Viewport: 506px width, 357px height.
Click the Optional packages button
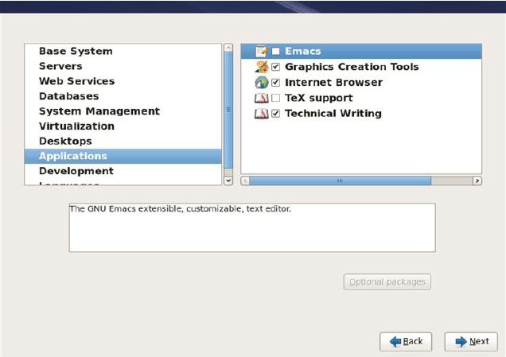click(387, 282)
